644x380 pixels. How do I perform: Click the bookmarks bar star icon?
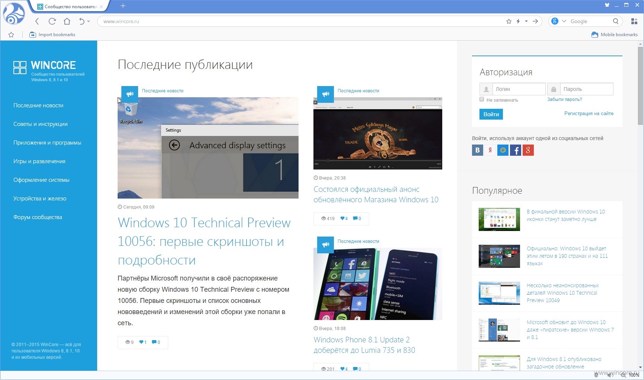(x=11, y=35)
